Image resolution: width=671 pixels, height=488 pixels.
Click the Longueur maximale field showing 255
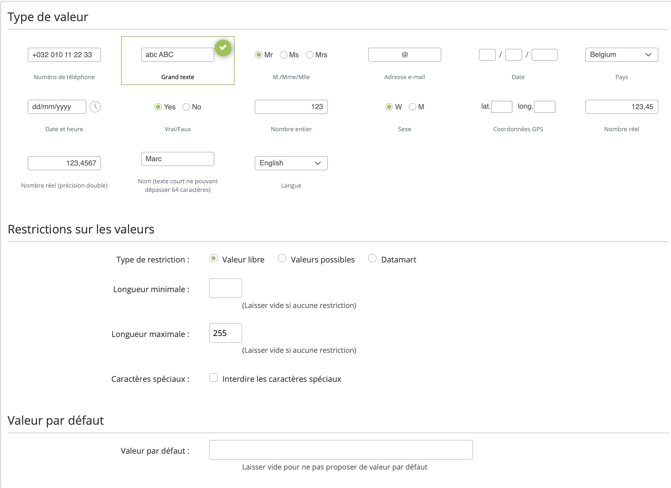click(225, 333)
